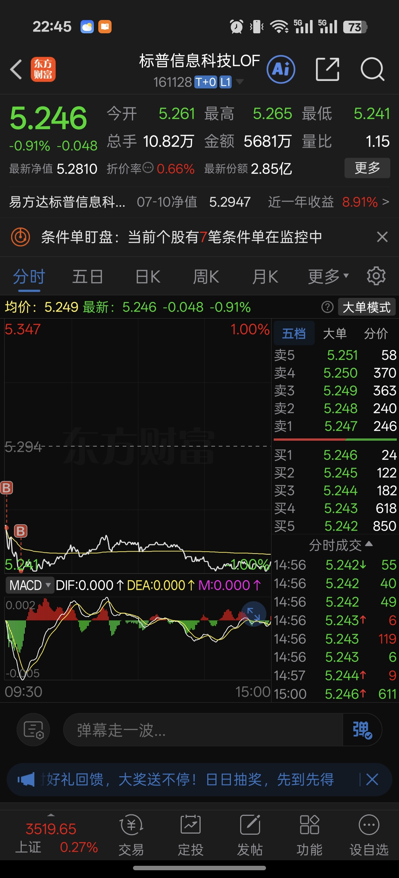The image size is (399, 878).
Task: Tap the 最新净值 5.2810 value
Action: [x=77, y=169]
